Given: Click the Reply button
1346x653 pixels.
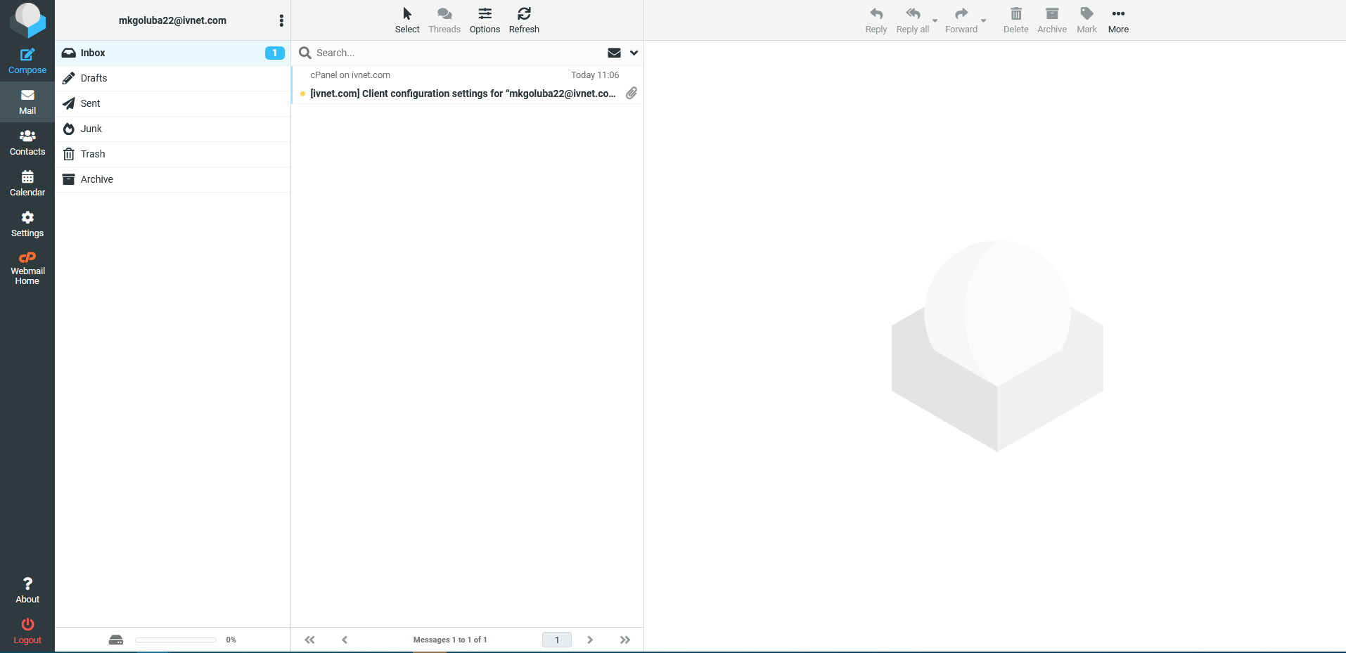Looking at the screenshot, I should (876, 20).
